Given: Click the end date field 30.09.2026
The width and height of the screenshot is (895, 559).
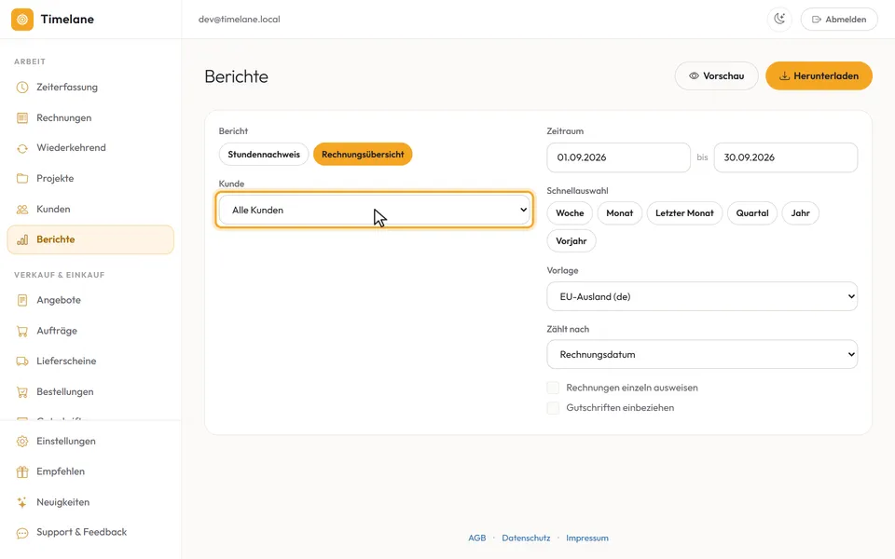Looking at the screenshot, I should (x=785, y=157).
